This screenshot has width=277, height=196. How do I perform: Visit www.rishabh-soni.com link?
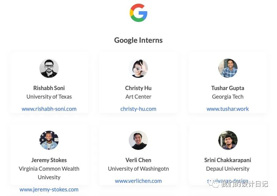49,109
